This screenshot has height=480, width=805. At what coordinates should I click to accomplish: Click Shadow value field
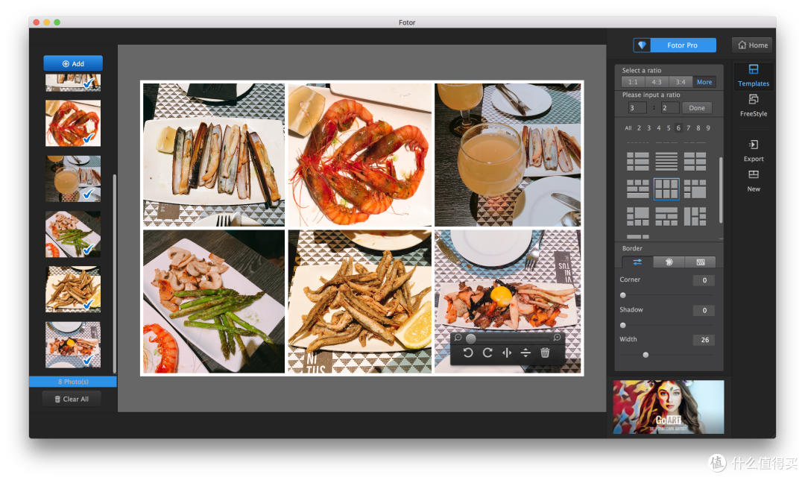704,310
